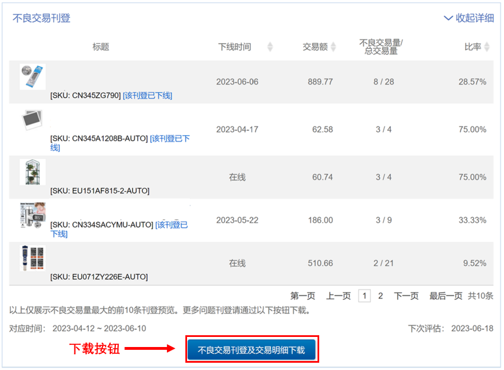This screenshot has width=504, height=370.
Task: Sort by 交易额 column arrows
Action: [333, 47]
